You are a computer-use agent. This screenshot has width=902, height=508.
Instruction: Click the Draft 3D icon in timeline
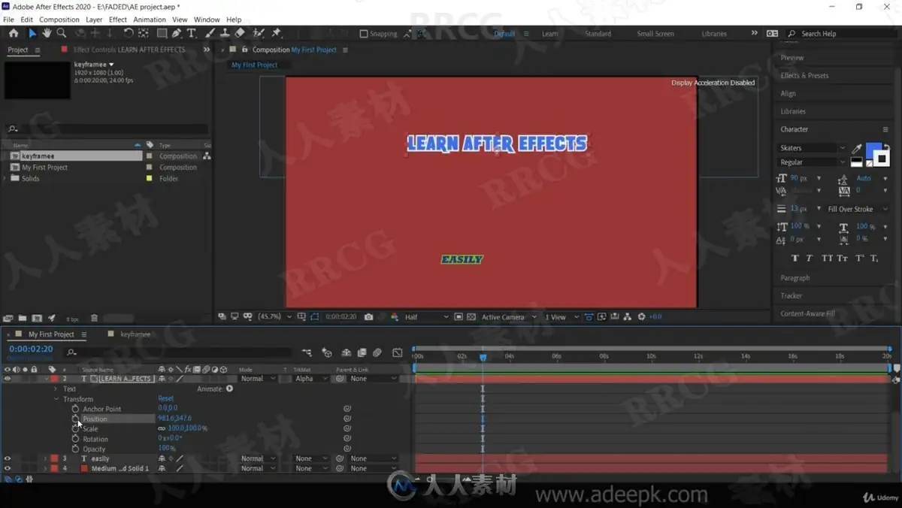(327, 352)
